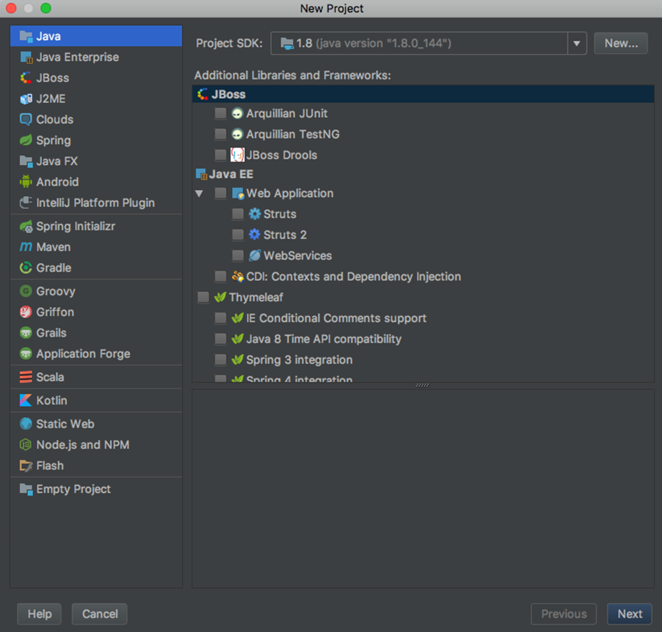Check the Thymeleaf checkbox

click(203, 297)
